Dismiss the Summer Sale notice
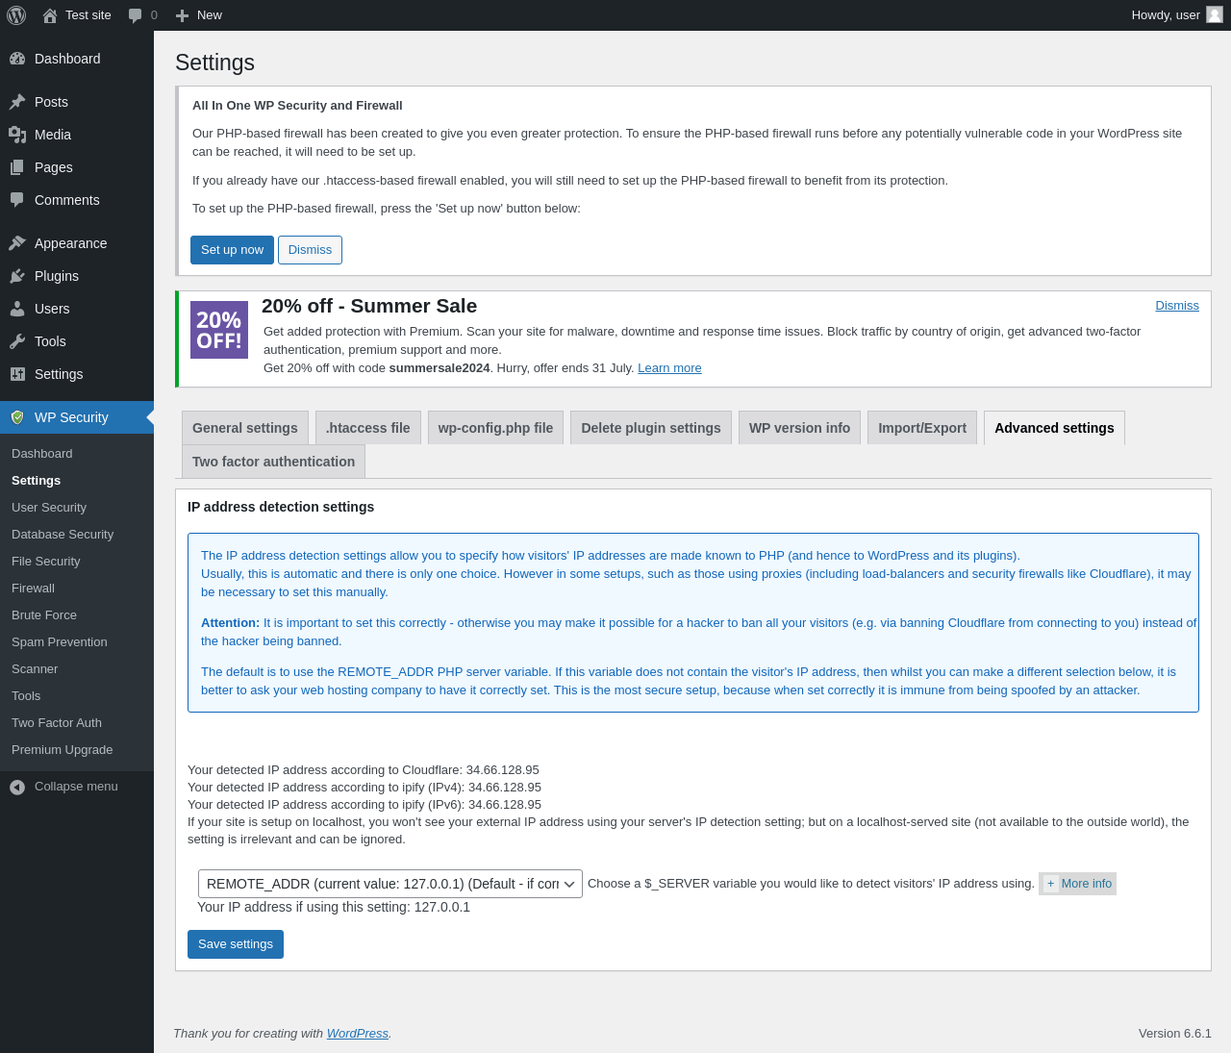 pos(1176,306)
